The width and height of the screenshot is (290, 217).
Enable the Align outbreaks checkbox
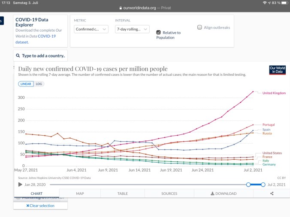click(199, 27)
